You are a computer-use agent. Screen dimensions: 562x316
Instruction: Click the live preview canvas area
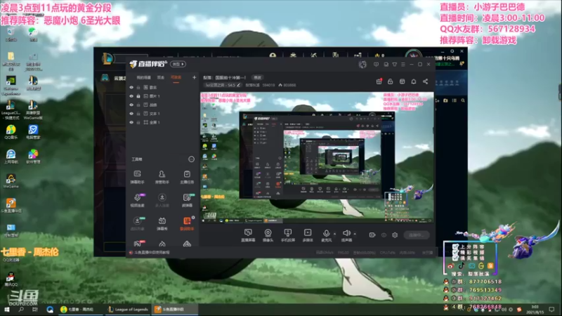(x=317, y=157)
